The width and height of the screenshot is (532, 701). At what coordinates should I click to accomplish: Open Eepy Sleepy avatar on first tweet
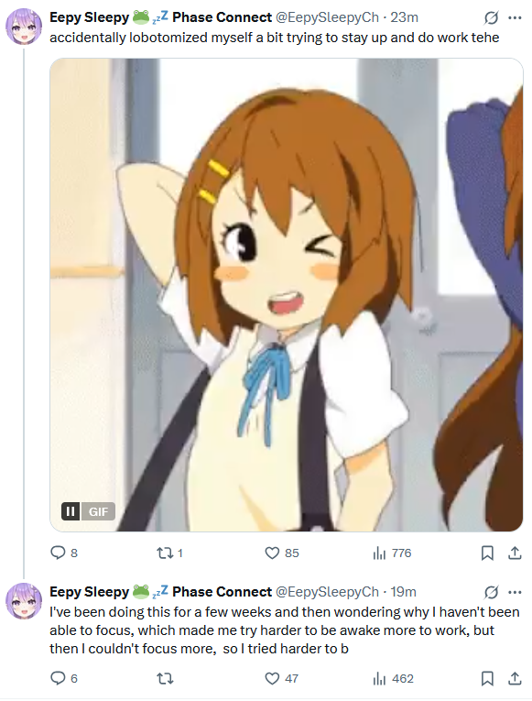pyautogui.click(x=23, y=27)
